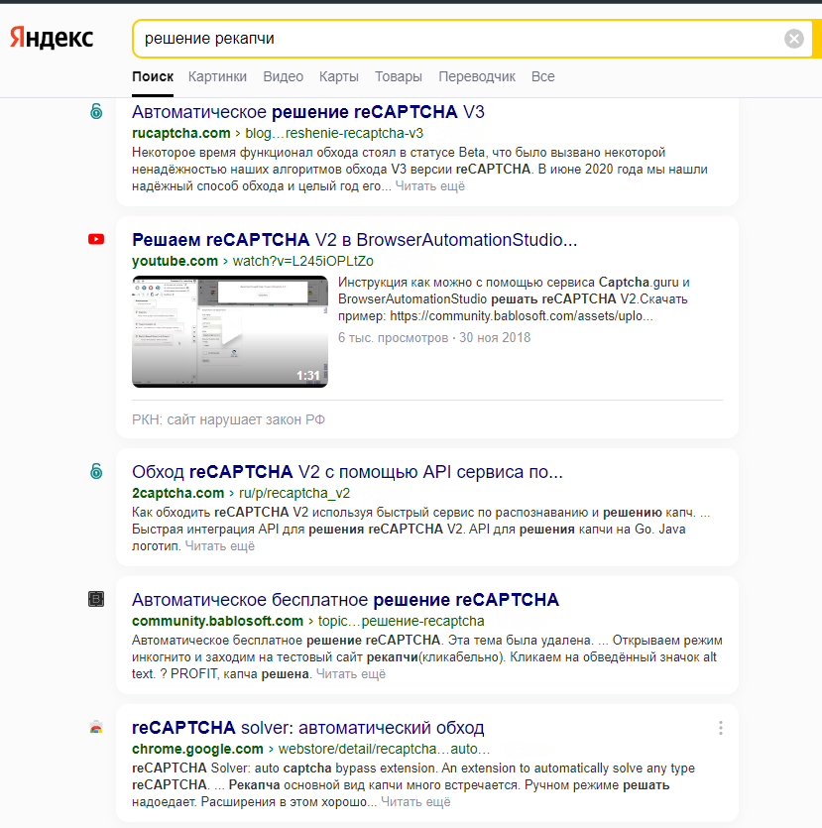The height and width of the screenshot is (828, 822).
Task: Play the video thumbnail with 1:31 duration
Action: point(230,331)
